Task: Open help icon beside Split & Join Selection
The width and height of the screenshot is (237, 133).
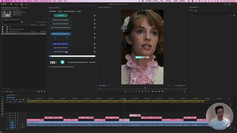Action: (94, 44)
